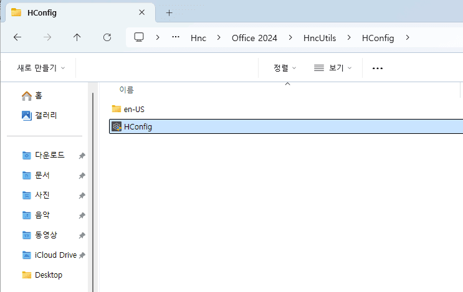Image resolution: width=463 pixels, height=292 pixels.
Task: Navigate up one folder level
Action: pyautogui.click(x=77, y=37)
